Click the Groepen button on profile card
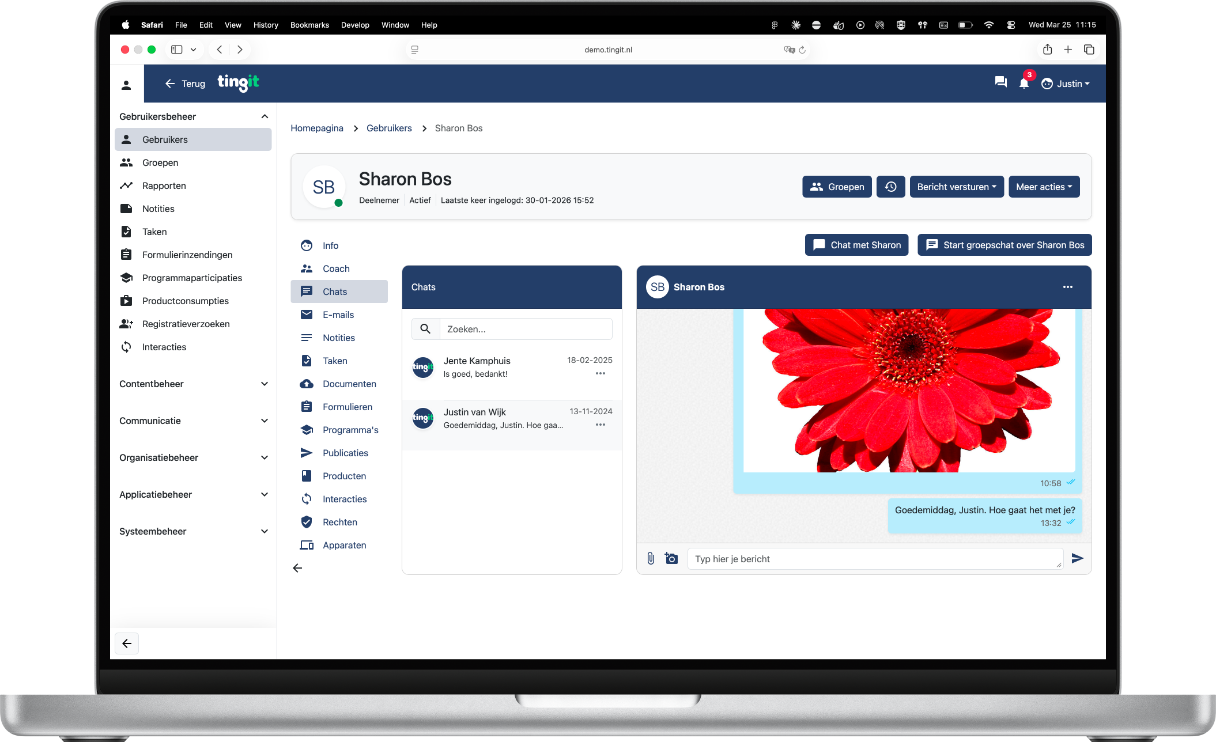The width and height of the screenshot is (1216, 742). point(837,187)
